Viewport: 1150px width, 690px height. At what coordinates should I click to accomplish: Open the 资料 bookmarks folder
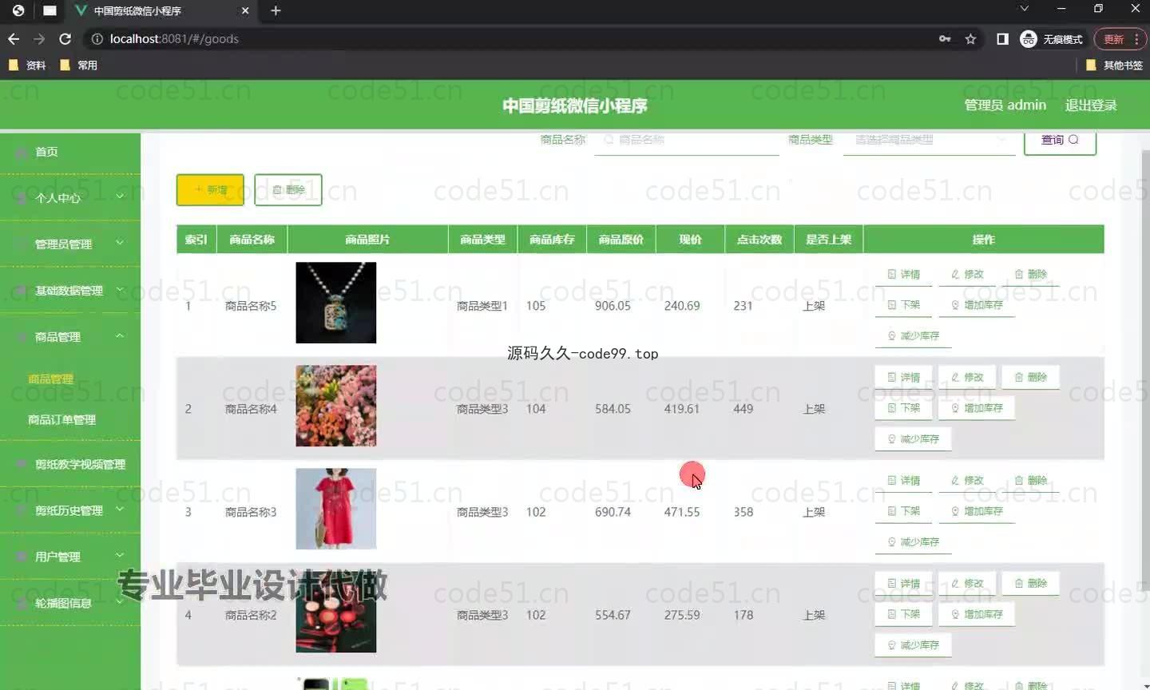[x=27, y=65]
